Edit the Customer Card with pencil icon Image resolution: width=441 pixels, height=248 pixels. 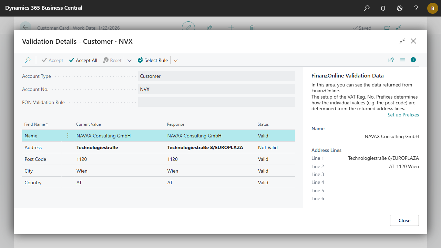[x=188, y=28]
